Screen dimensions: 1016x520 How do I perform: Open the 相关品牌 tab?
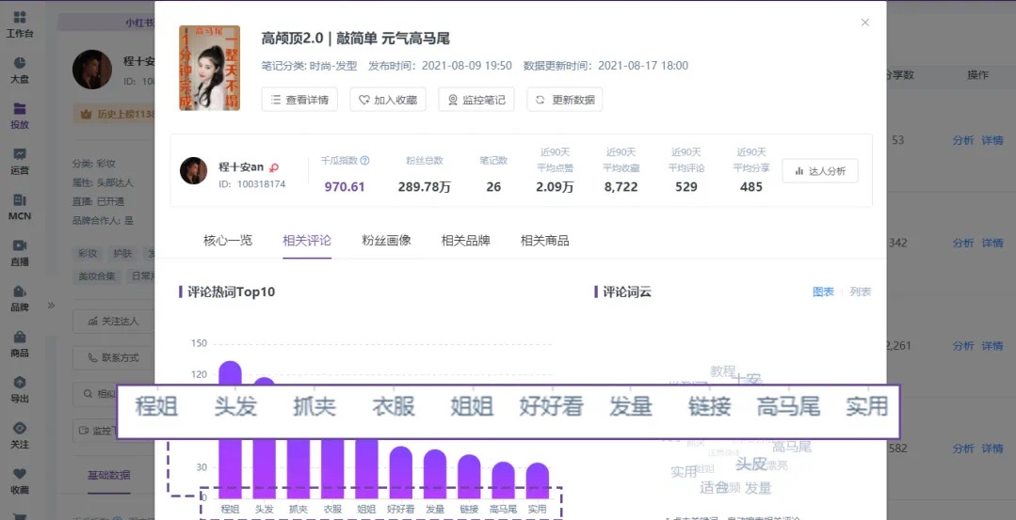(x=466, y=241)
